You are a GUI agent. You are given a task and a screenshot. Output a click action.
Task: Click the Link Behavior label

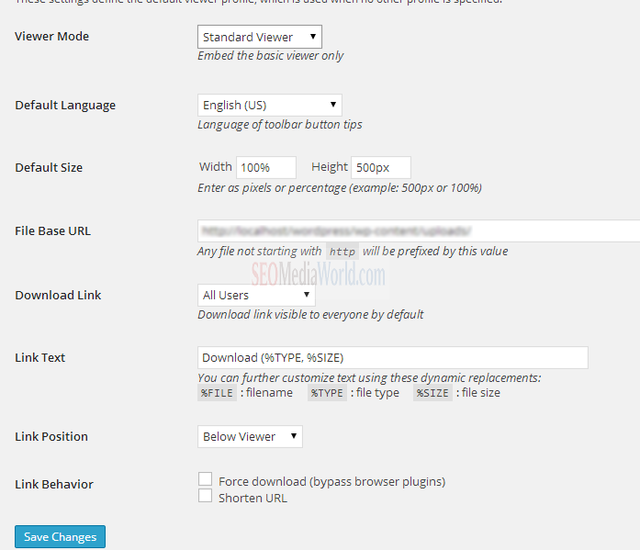point(54,484)
